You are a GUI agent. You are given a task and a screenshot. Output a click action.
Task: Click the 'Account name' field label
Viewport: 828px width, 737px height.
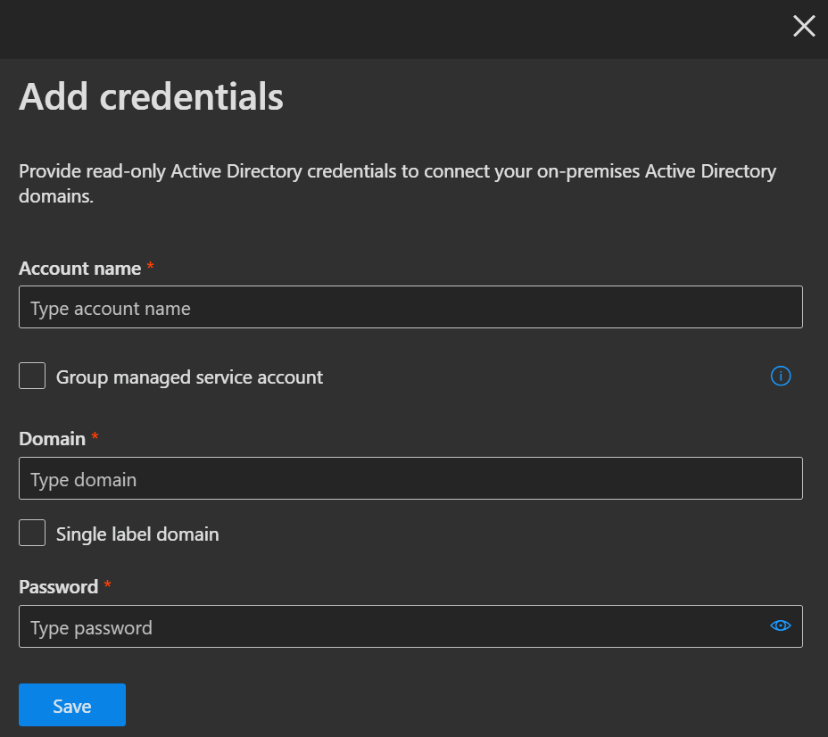point(80,269)
